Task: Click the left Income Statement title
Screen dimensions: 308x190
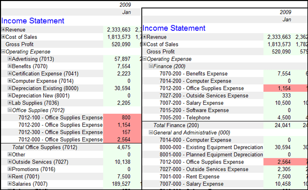Action: (x=33, y=21)
